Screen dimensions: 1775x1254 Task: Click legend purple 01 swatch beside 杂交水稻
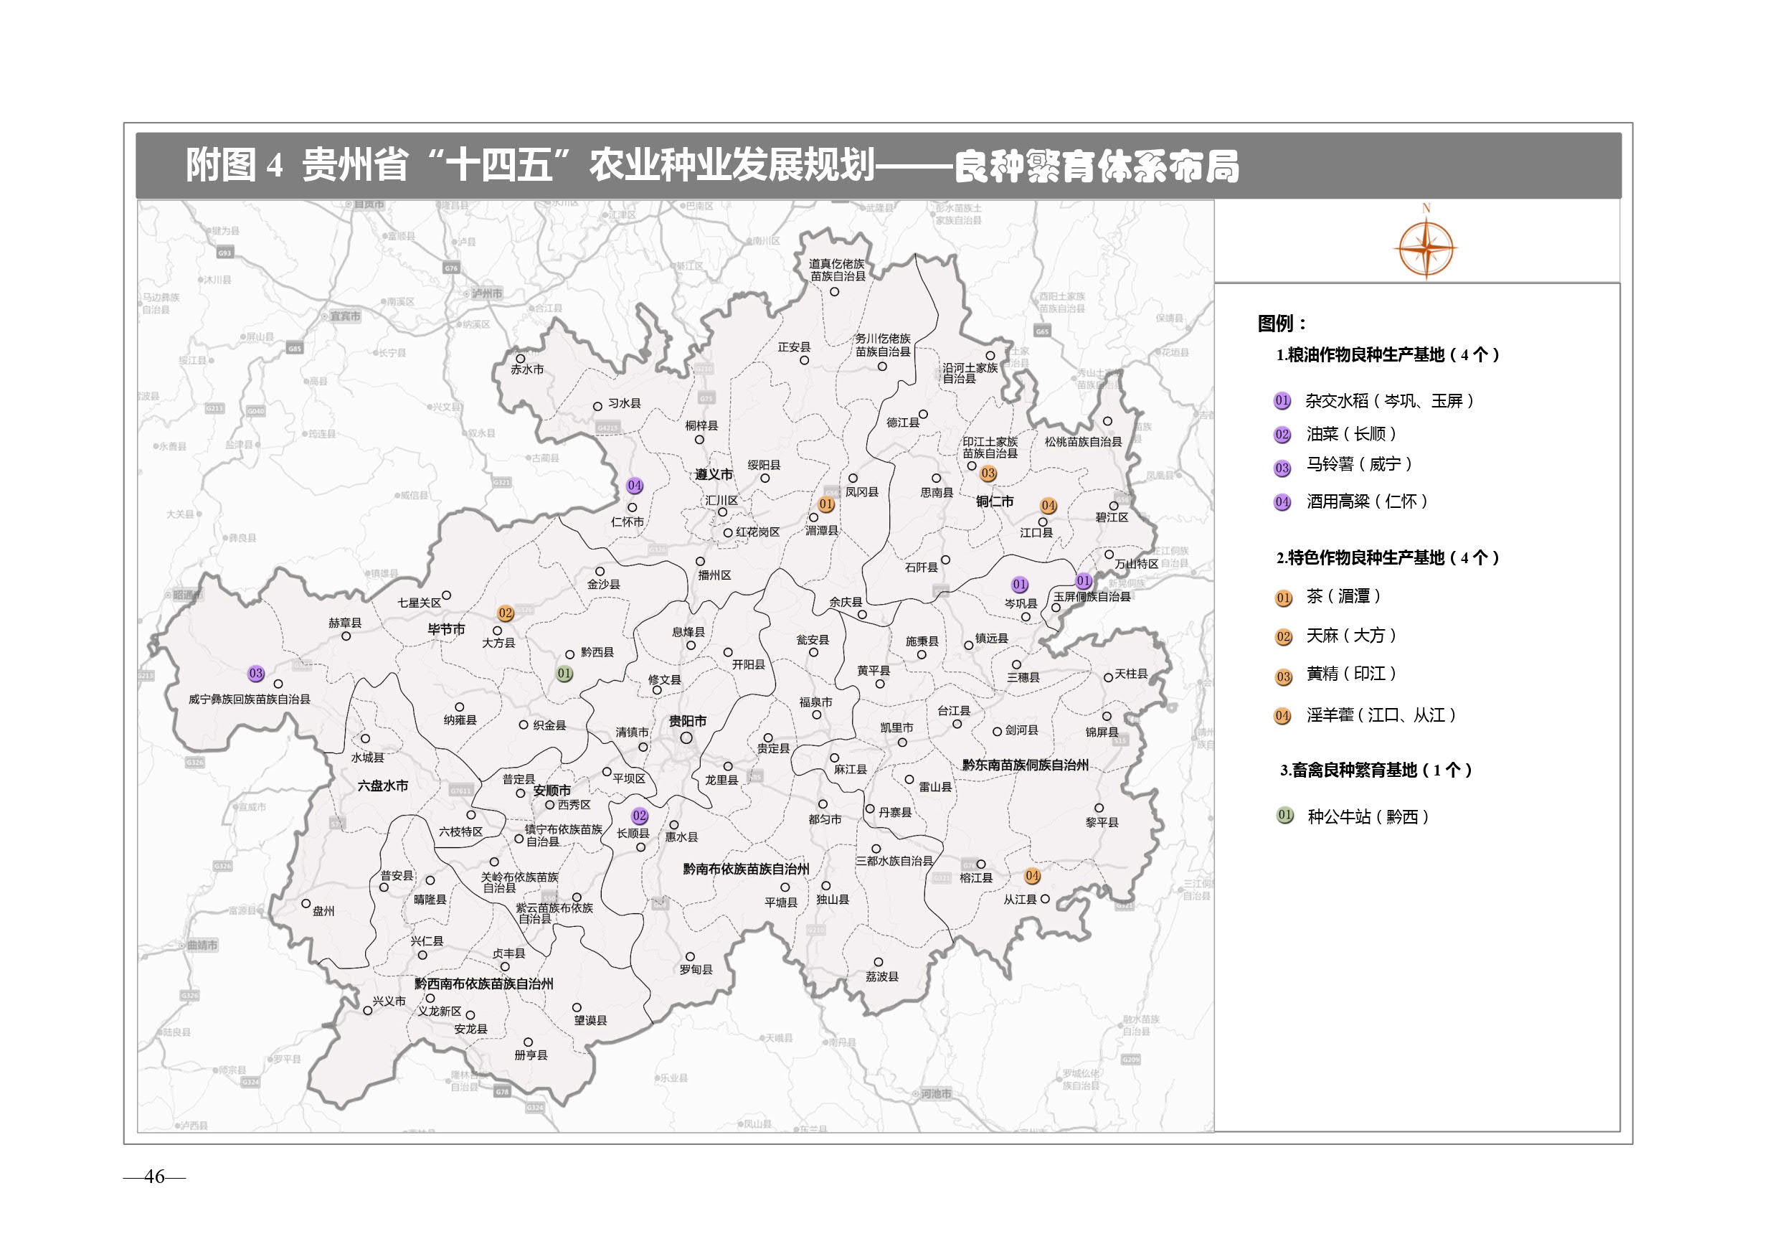click(1282, 400)
